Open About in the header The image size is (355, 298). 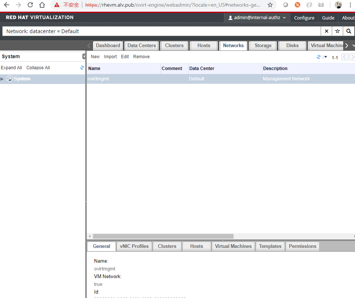click(x=348, y=18)
